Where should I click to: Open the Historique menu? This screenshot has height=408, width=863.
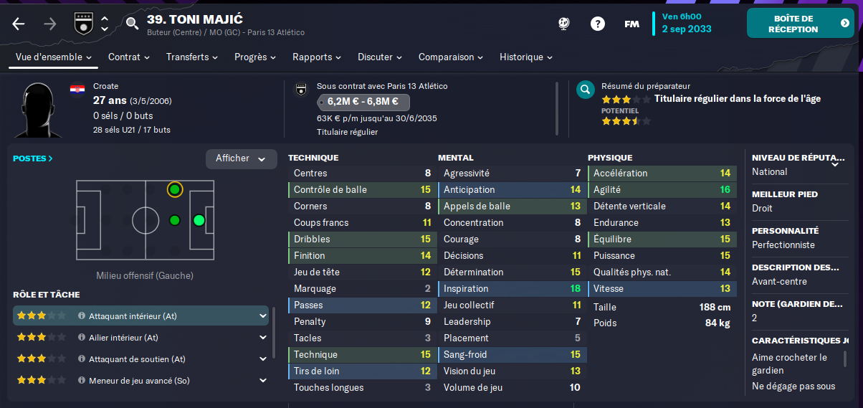[x=526, y=57]
